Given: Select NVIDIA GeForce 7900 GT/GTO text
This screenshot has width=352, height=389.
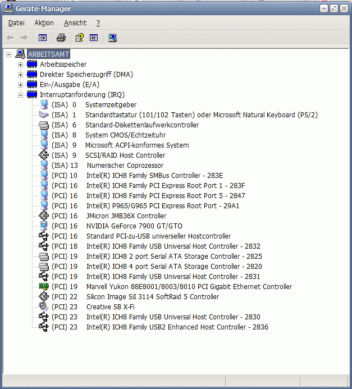Looking at the screenshot, I should pyautogui.click(x=134, y=226).
